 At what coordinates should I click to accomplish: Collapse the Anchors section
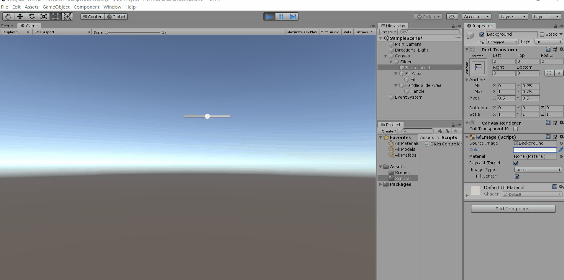pos(467,80)
